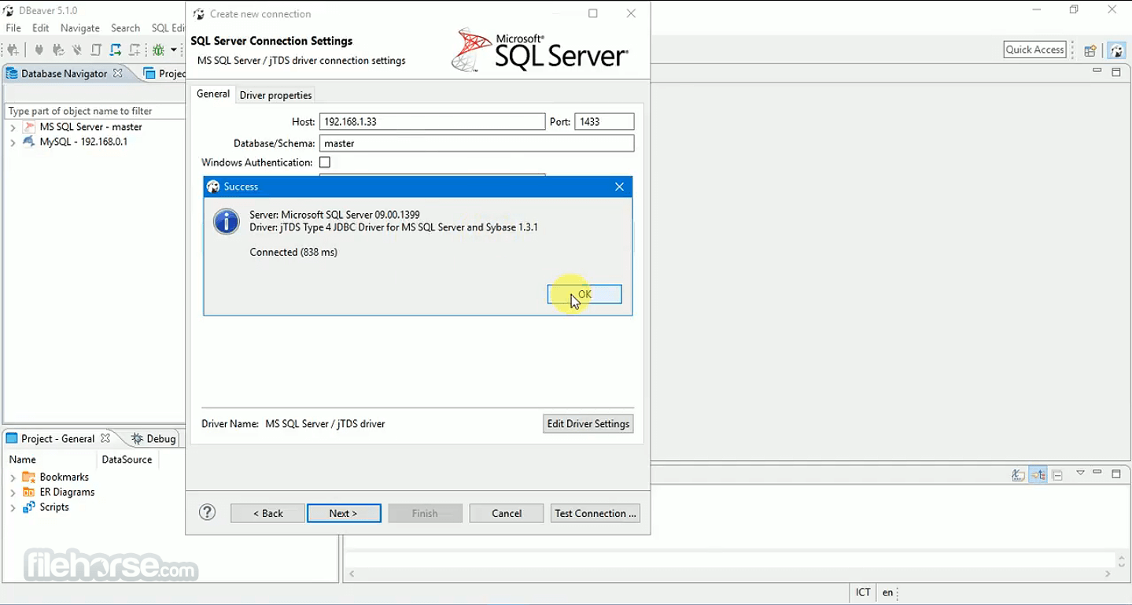Click the blue transaction arrow icon in toolbar
The height and width of the screenshot is (605, 1132).
click(116, 50)
